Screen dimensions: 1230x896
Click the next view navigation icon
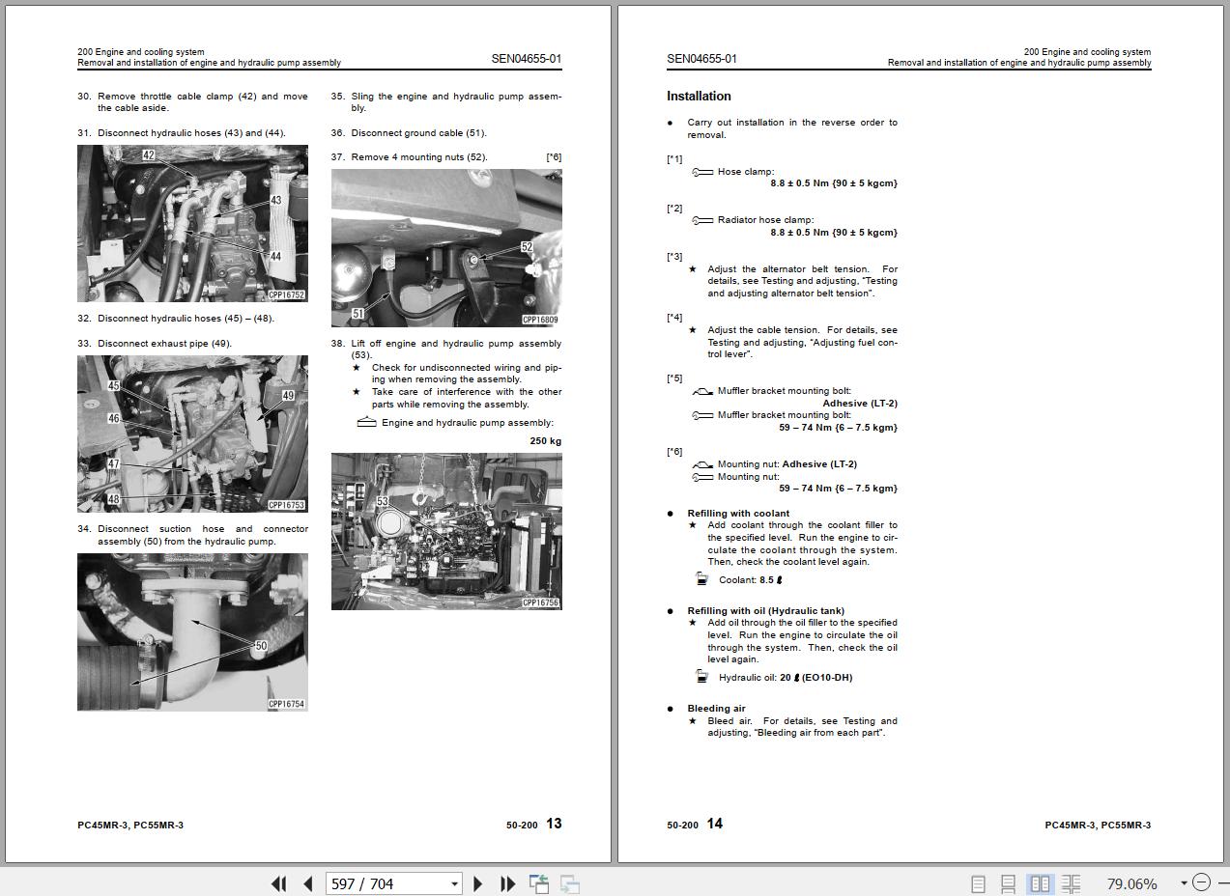[570, 883]
